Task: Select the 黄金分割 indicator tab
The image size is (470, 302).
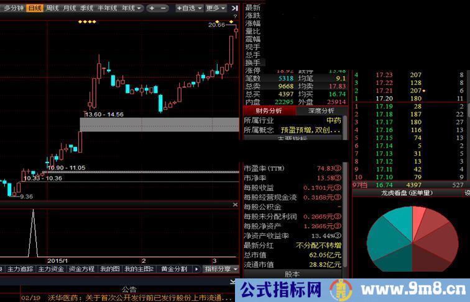Action: [x=173, y=269]
